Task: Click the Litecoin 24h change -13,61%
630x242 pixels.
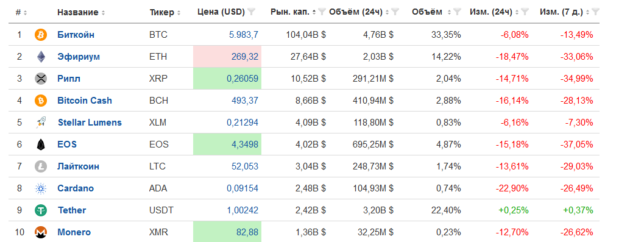Action: click(x=512, y=166)
